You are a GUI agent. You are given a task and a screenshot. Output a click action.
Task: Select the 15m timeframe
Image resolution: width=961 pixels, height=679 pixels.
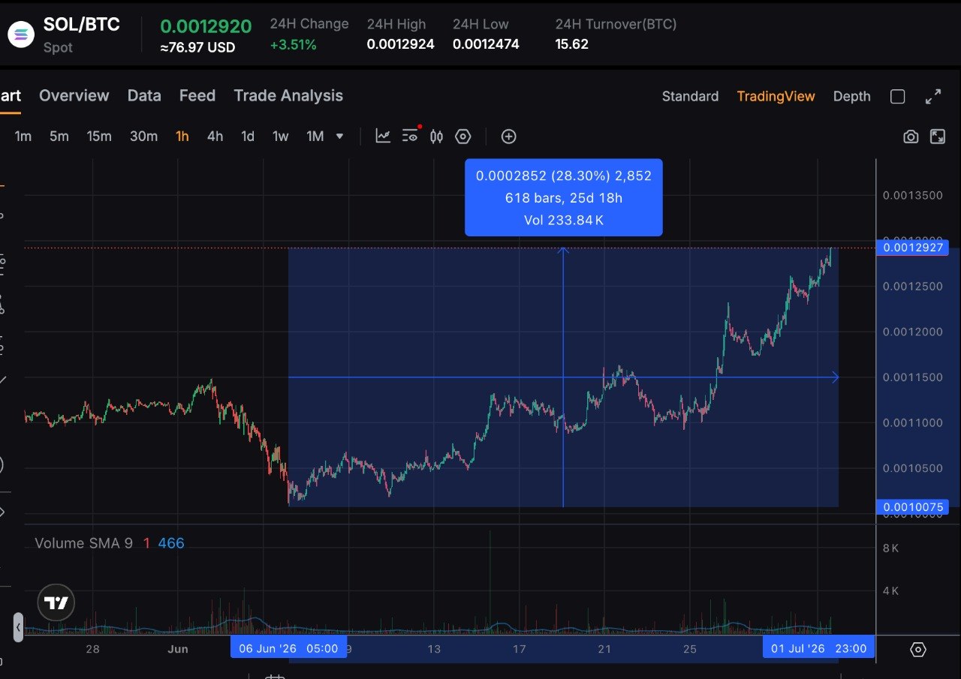click(x=99, y=136)
